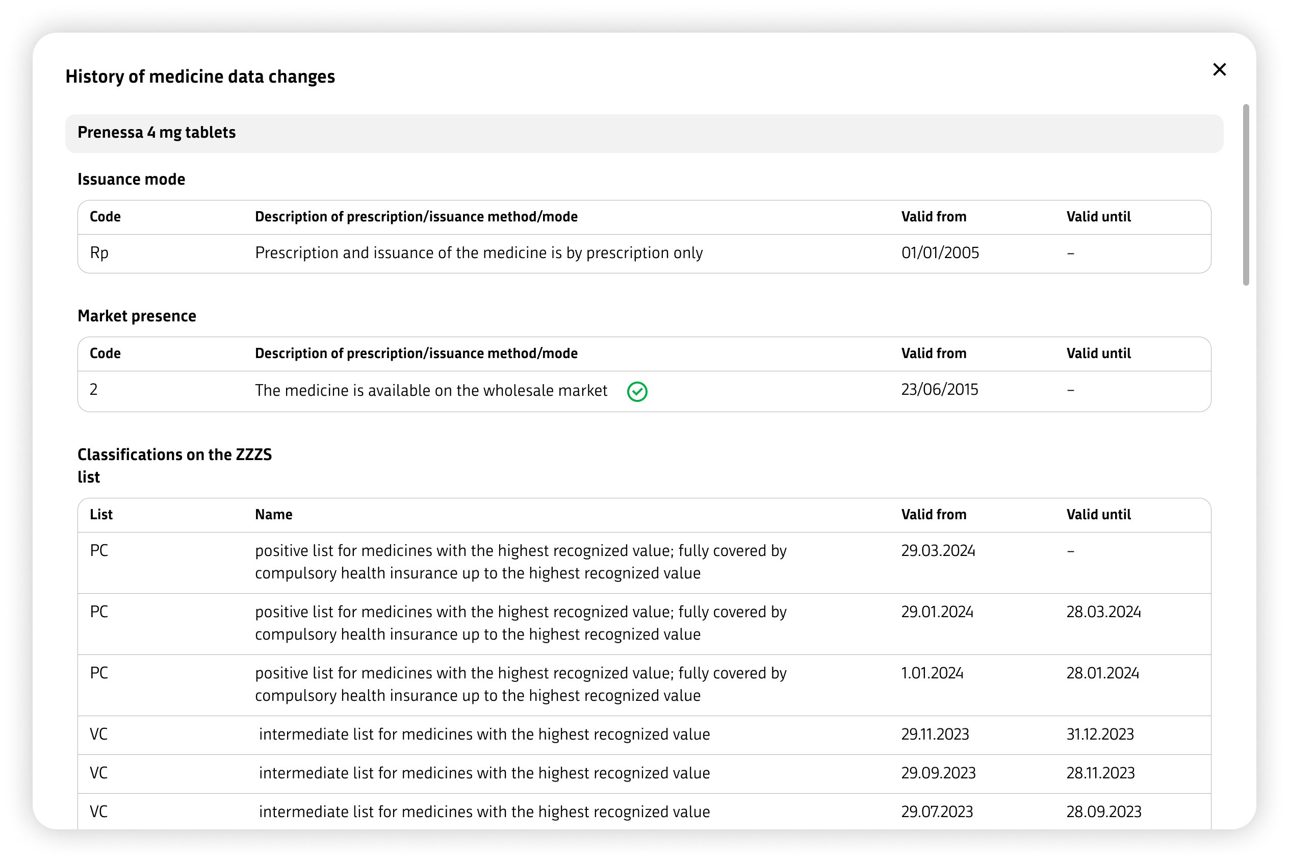Click the Rp issuance mode code
Screen dimensions: 1289x862
click(x=99, y=253)
